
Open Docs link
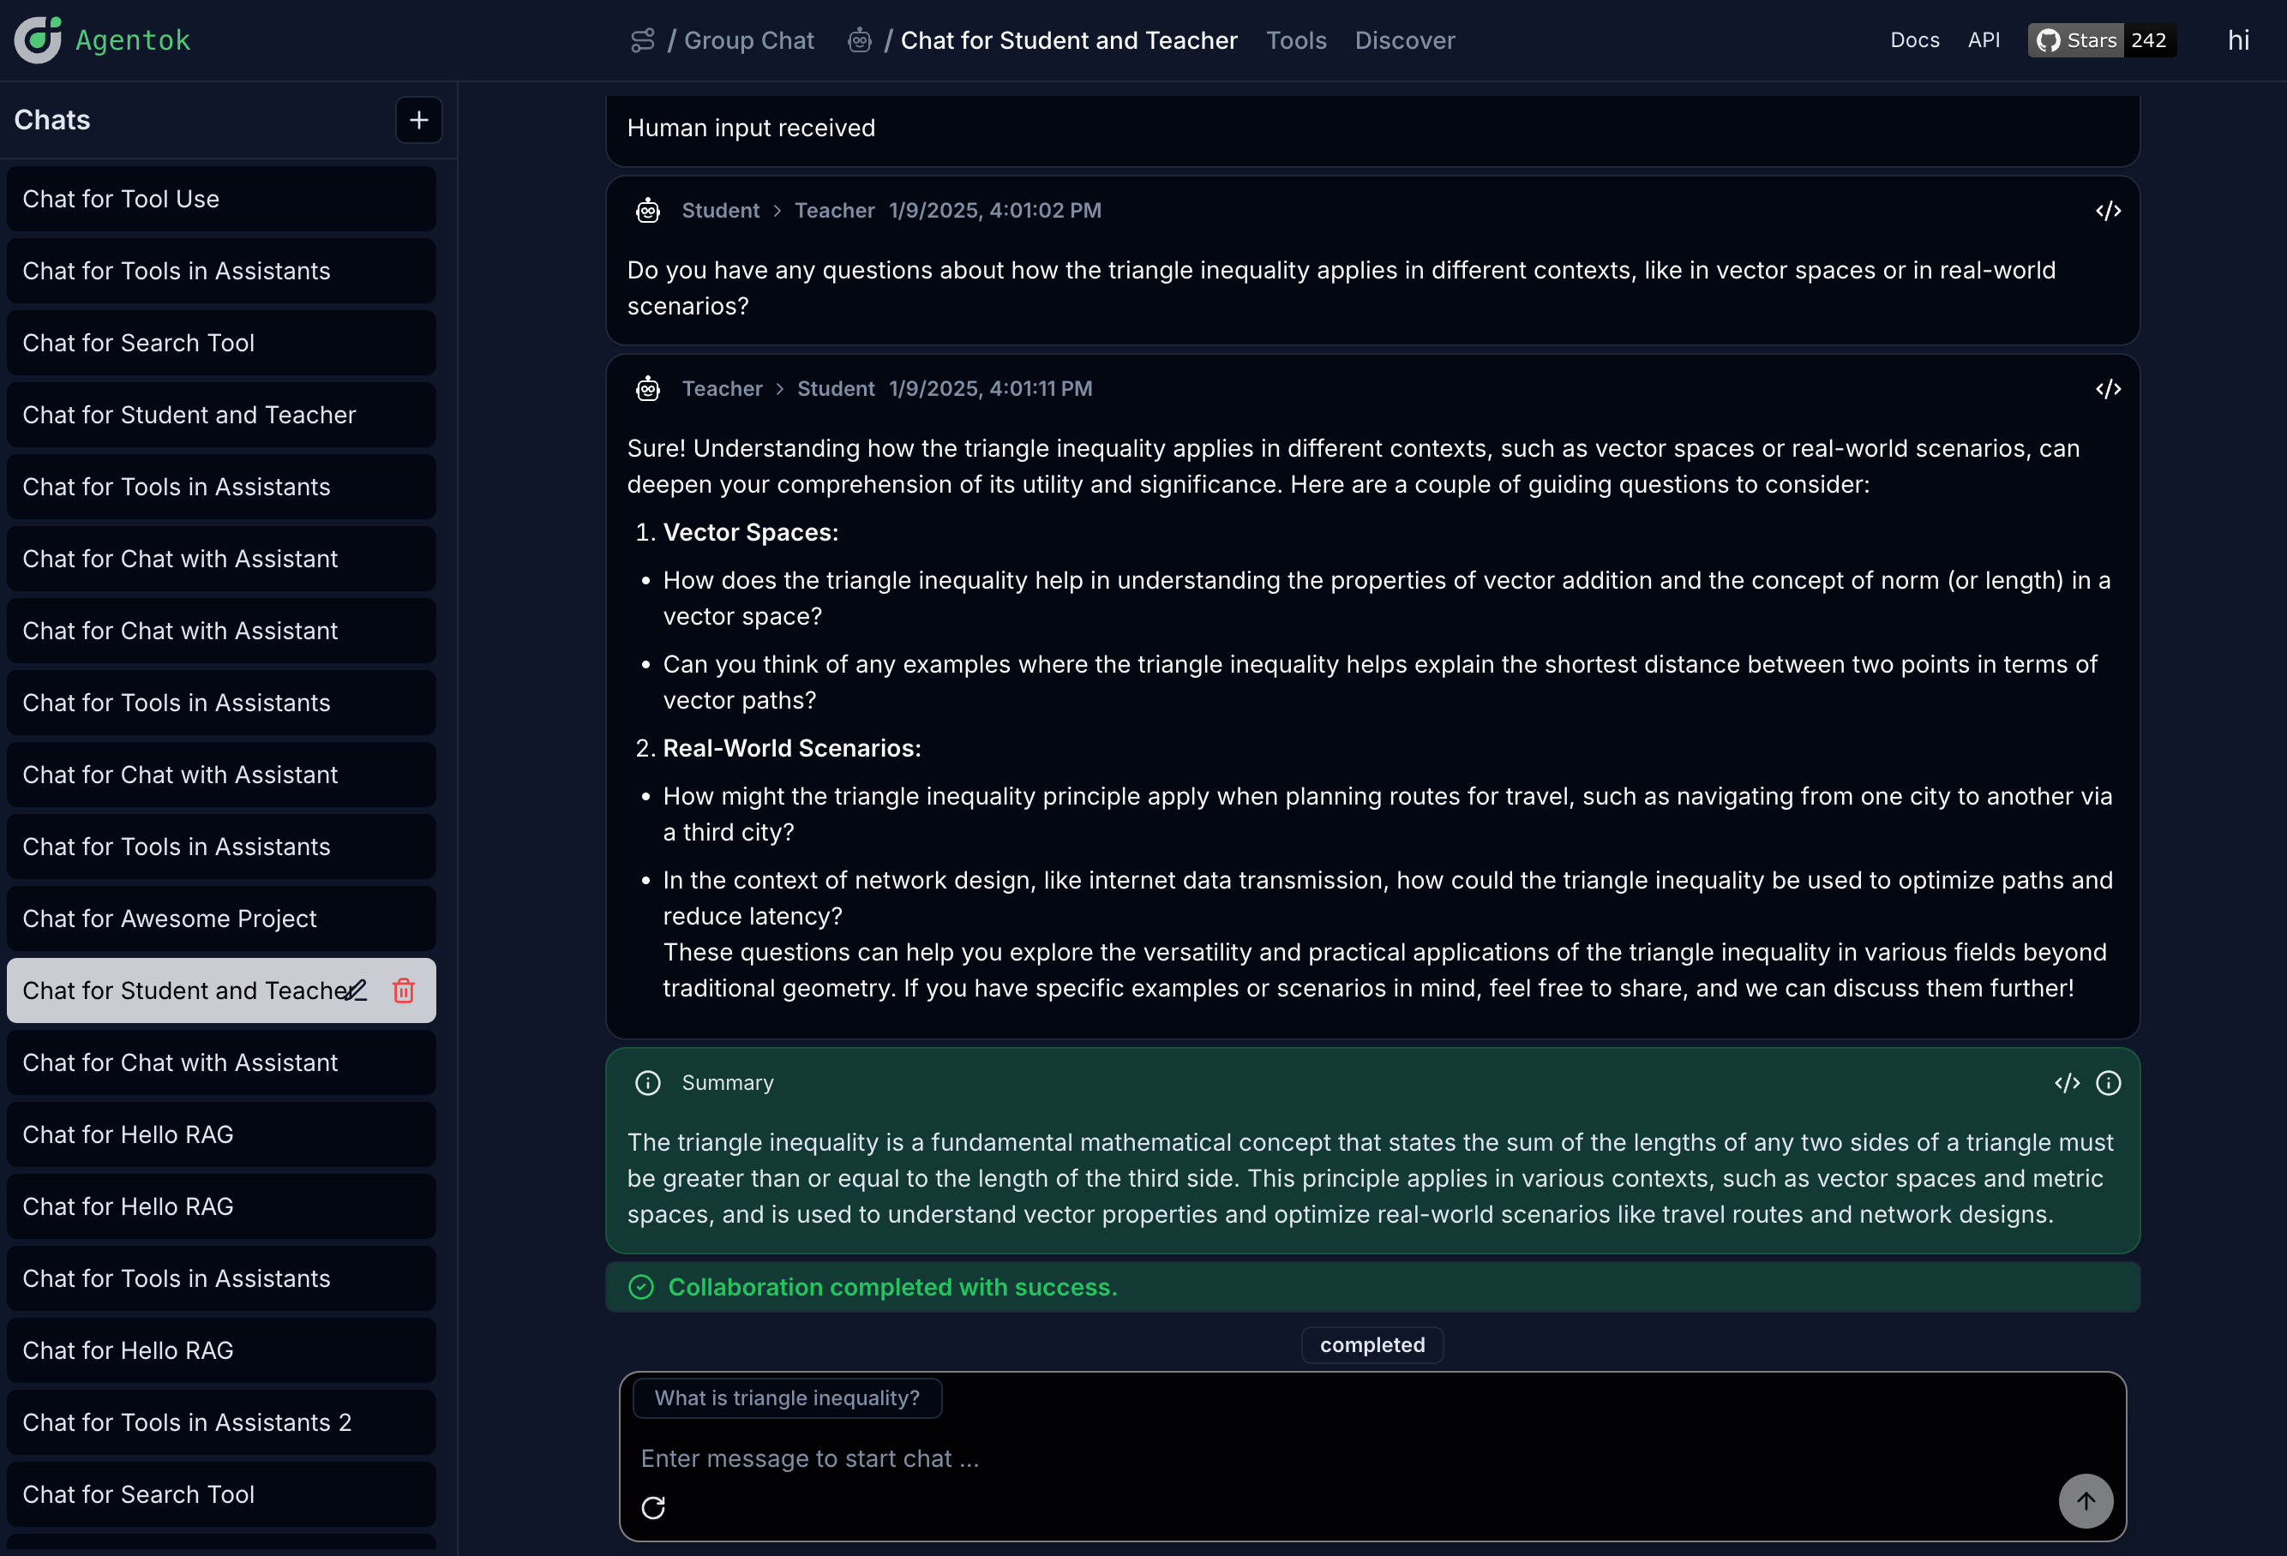1914,40
